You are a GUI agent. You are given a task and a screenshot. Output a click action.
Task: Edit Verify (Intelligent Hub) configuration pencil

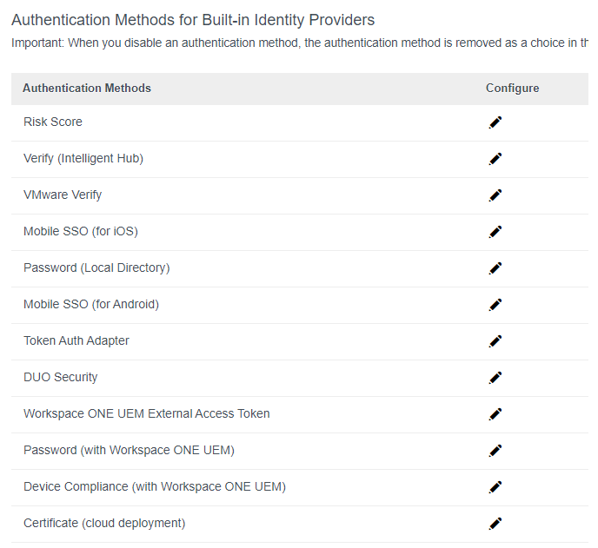point(495,159)
